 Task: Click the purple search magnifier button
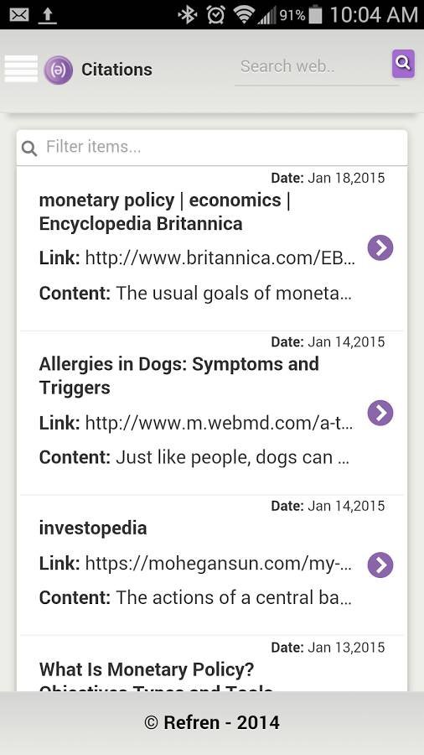coord(403,63)
